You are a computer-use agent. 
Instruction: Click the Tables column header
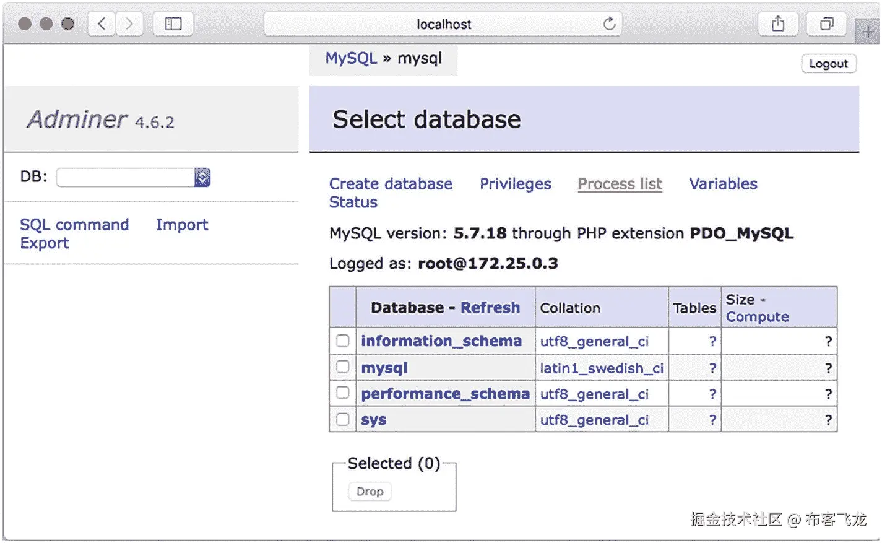click(694, 308)
